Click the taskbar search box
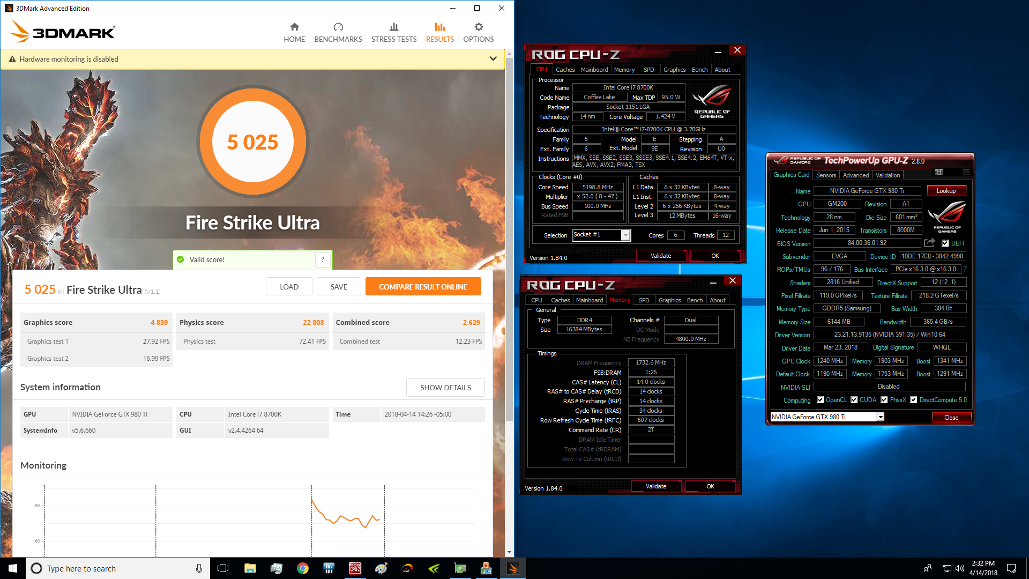The image size is (1029, 579). (118, 568)
